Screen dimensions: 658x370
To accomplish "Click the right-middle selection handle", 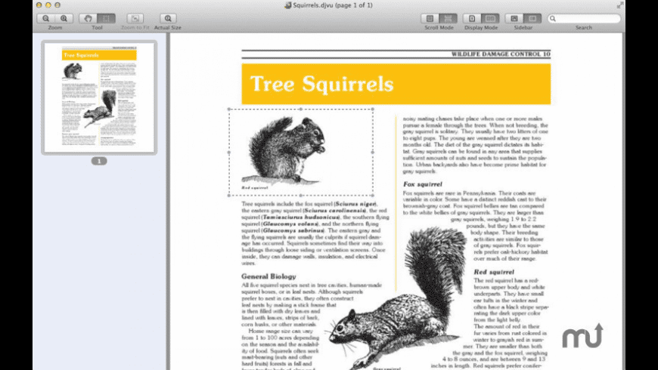I will 373,152.
